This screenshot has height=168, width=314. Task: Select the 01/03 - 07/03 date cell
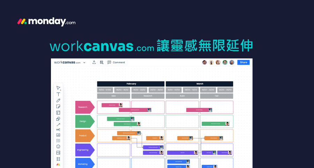(x=174, y=90)
